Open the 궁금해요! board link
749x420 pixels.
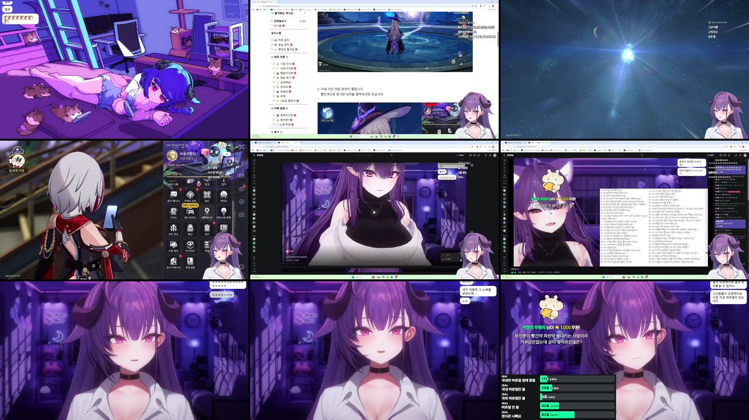(286, 82)
